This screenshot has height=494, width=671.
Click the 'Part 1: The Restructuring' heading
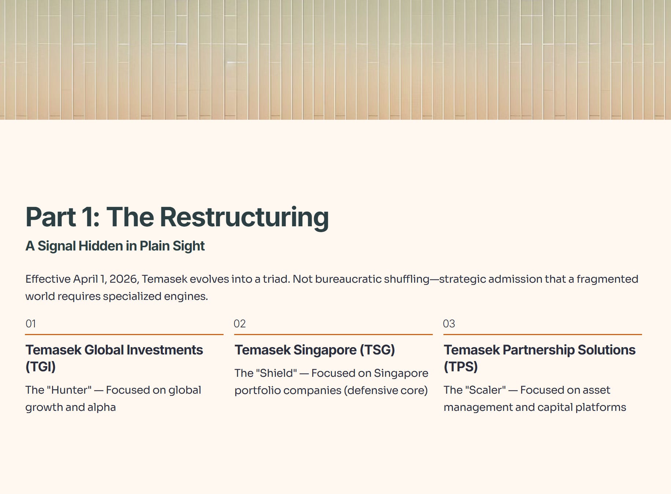coord(177,217)
